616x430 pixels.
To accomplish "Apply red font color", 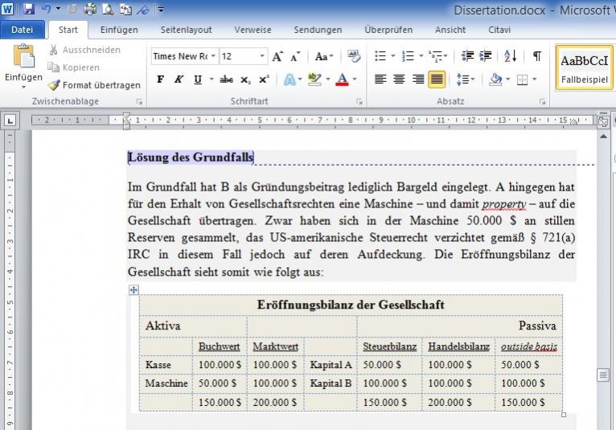I will point(343,80).
